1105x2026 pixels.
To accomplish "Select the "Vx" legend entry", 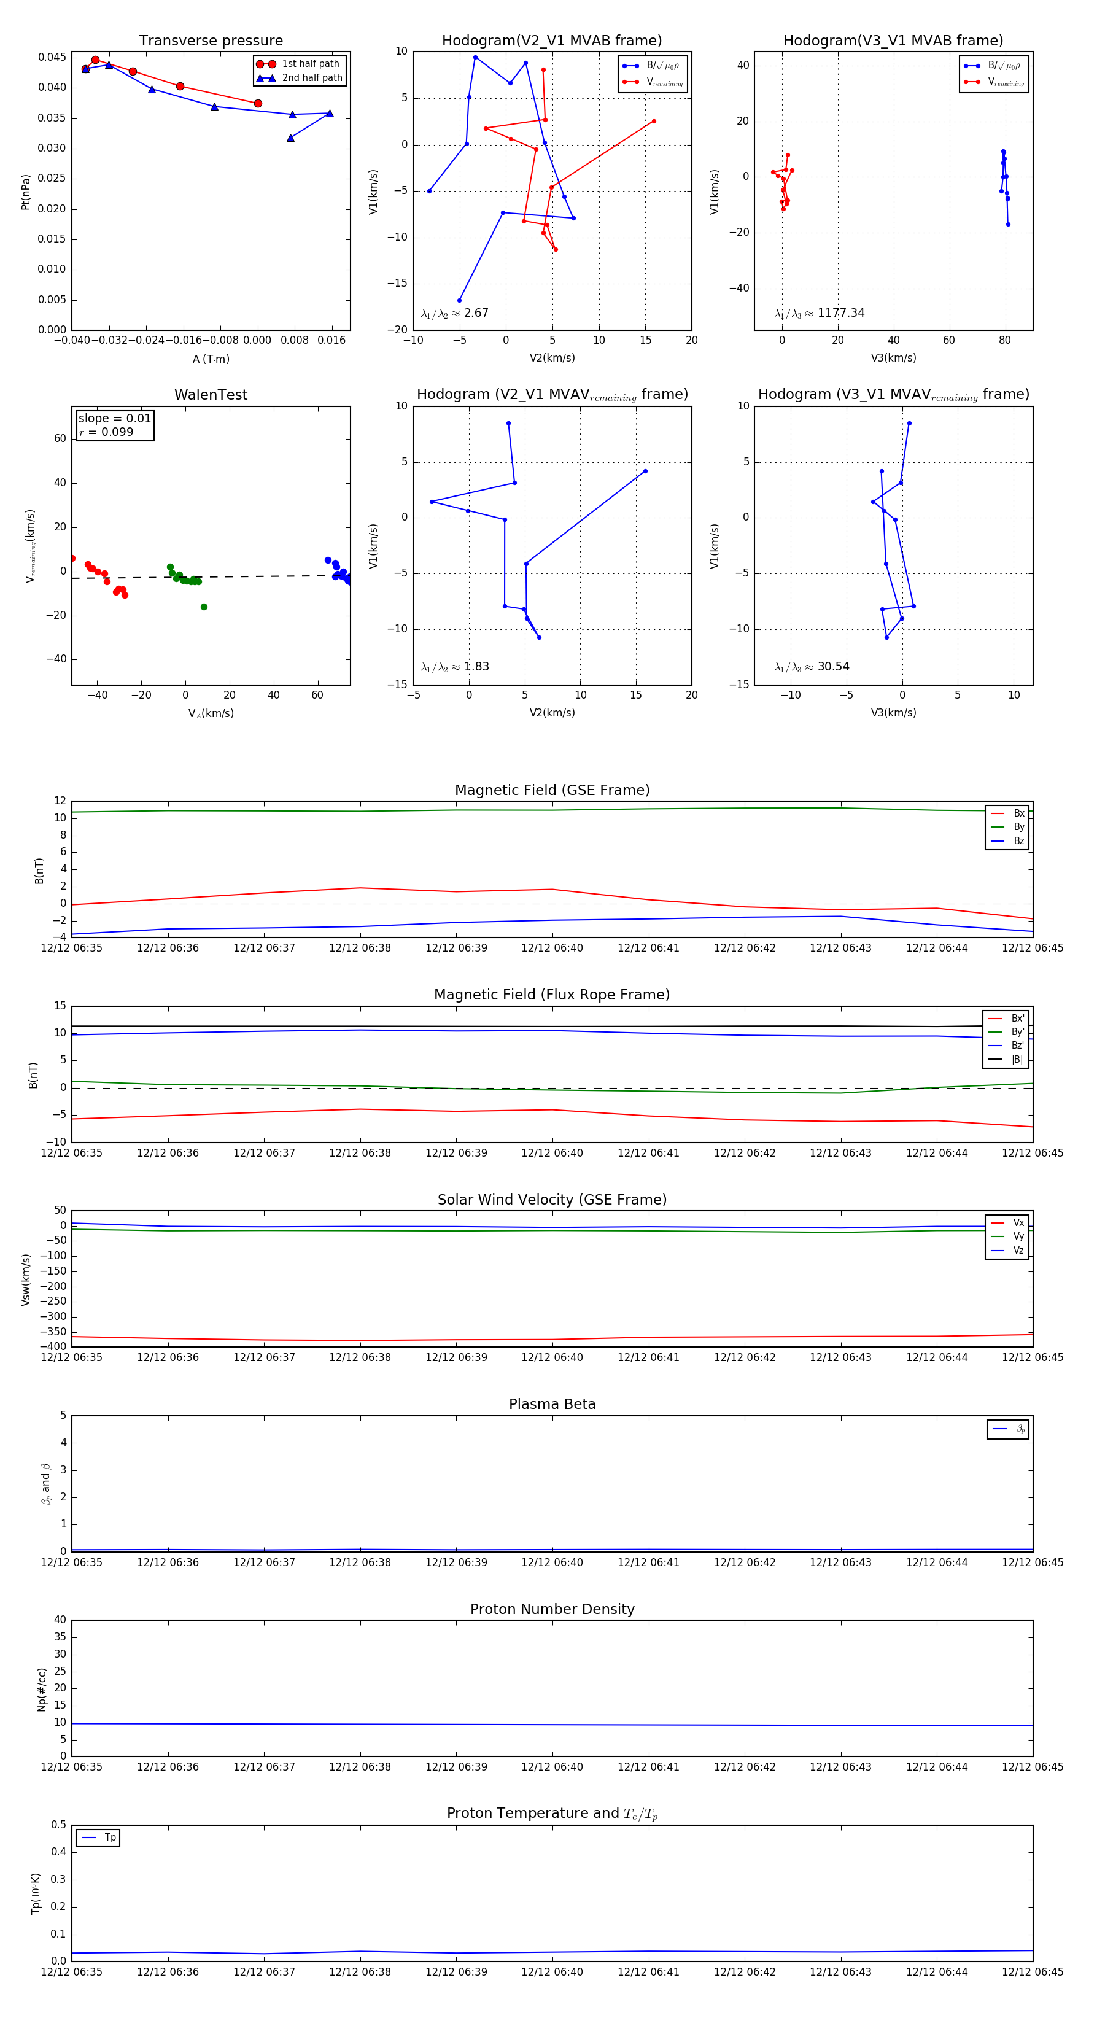I will 1007,1223.
